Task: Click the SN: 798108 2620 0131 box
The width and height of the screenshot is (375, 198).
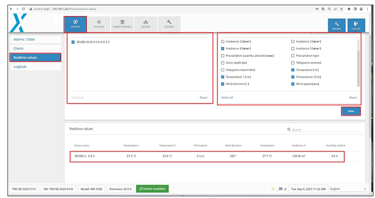Action: (x=58, y=189)
